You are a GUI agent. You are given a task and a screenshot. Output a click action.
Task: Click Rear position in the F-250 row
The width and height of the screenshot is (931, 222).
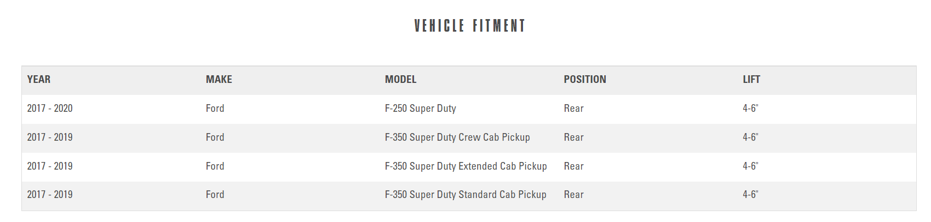coord(574,109)
